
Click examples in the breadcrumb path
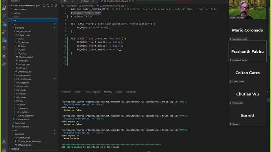coord(72,5)
